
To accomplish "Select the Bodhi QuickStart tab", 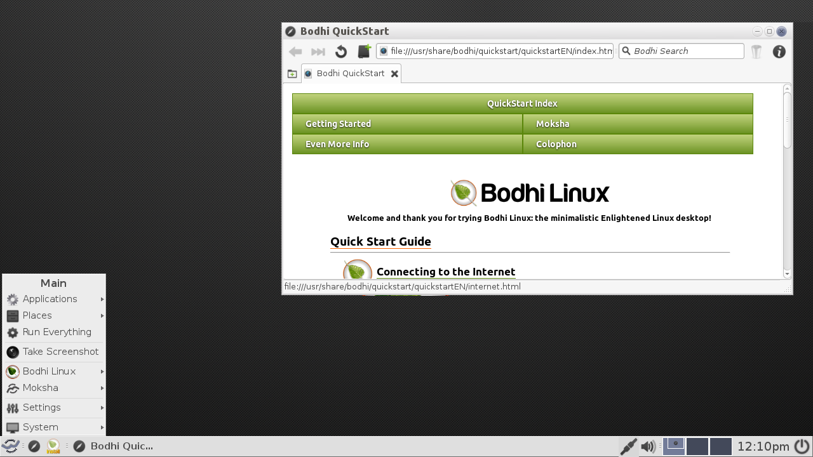I will [x=351, y=74].
